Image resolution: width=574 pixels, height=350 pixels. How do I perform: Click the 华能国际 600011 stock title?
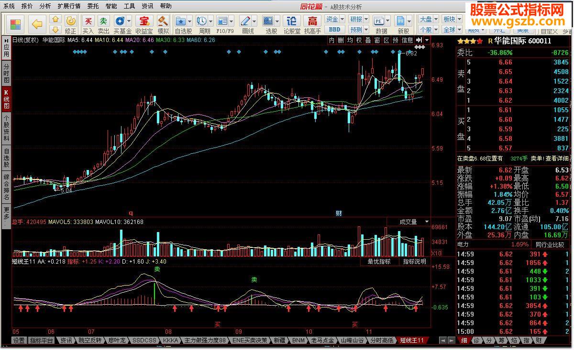(522, 41)
